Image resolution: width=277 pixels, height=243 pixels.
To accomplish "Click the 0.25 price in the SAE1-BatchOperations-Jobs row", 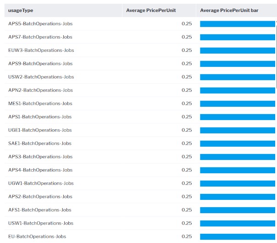I will (187, 144).
